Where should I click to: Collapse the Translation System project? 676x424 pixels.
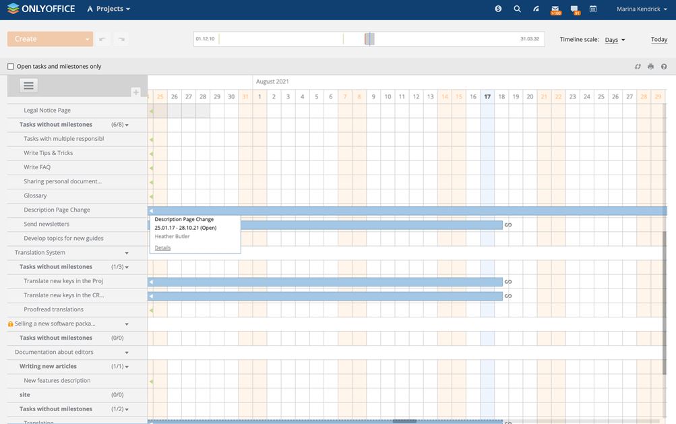(x=127, y=253)
